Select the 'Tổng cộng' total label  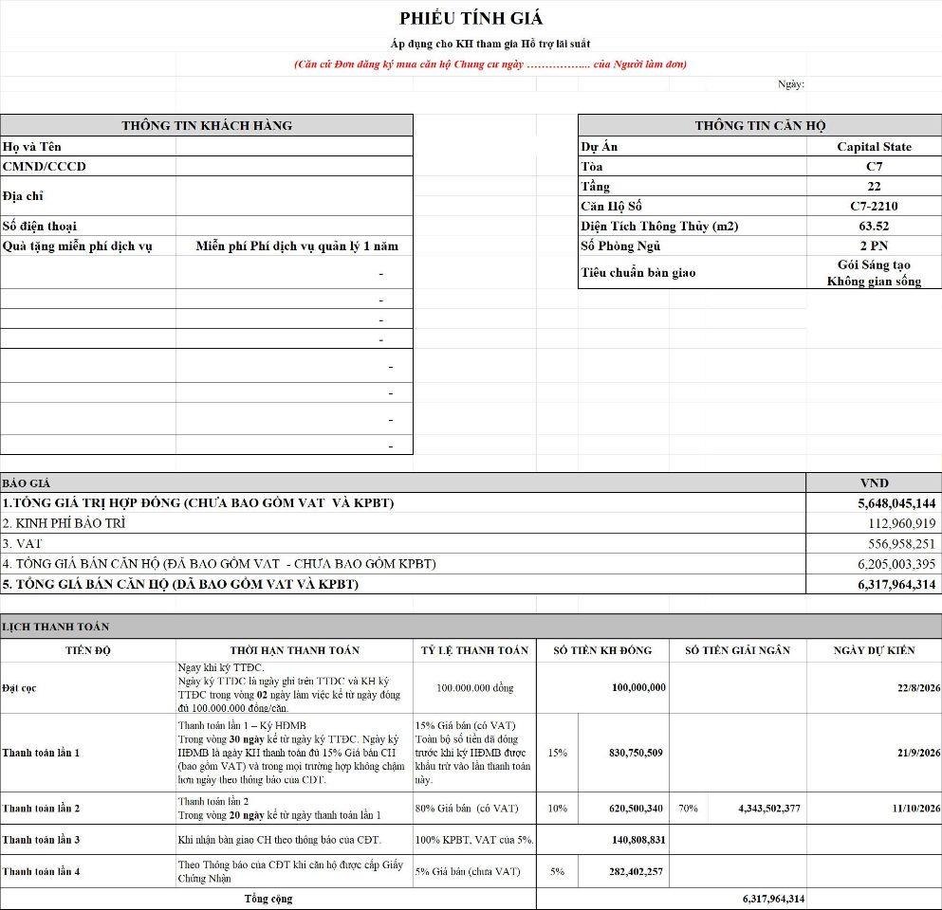click(x=268, y=899)
